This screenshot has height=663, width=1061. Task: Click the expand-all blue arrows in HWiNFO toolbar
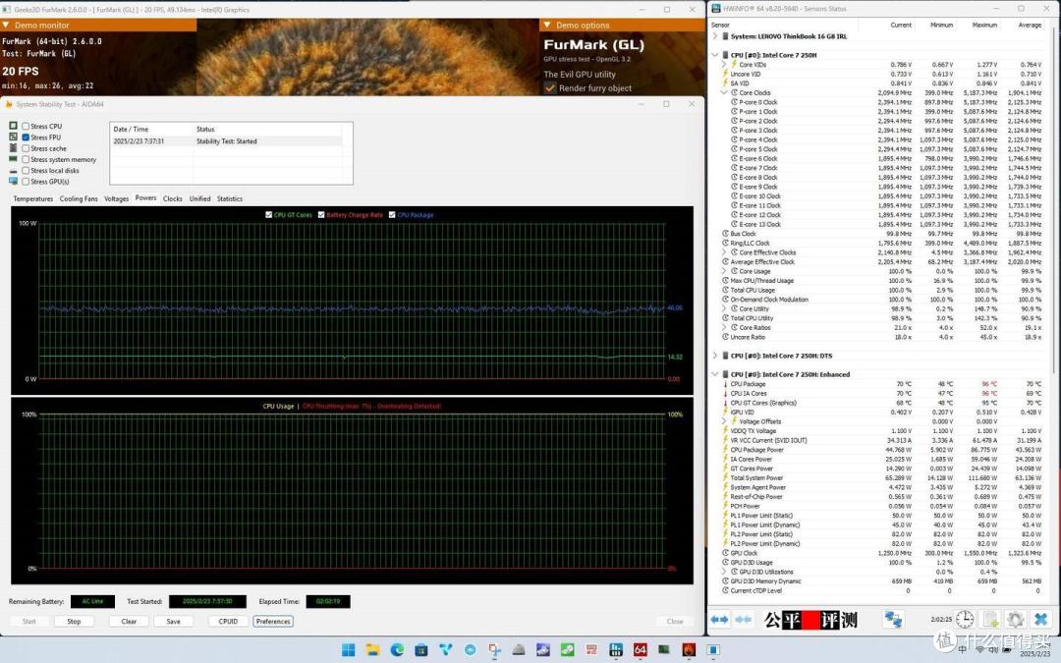720,619
